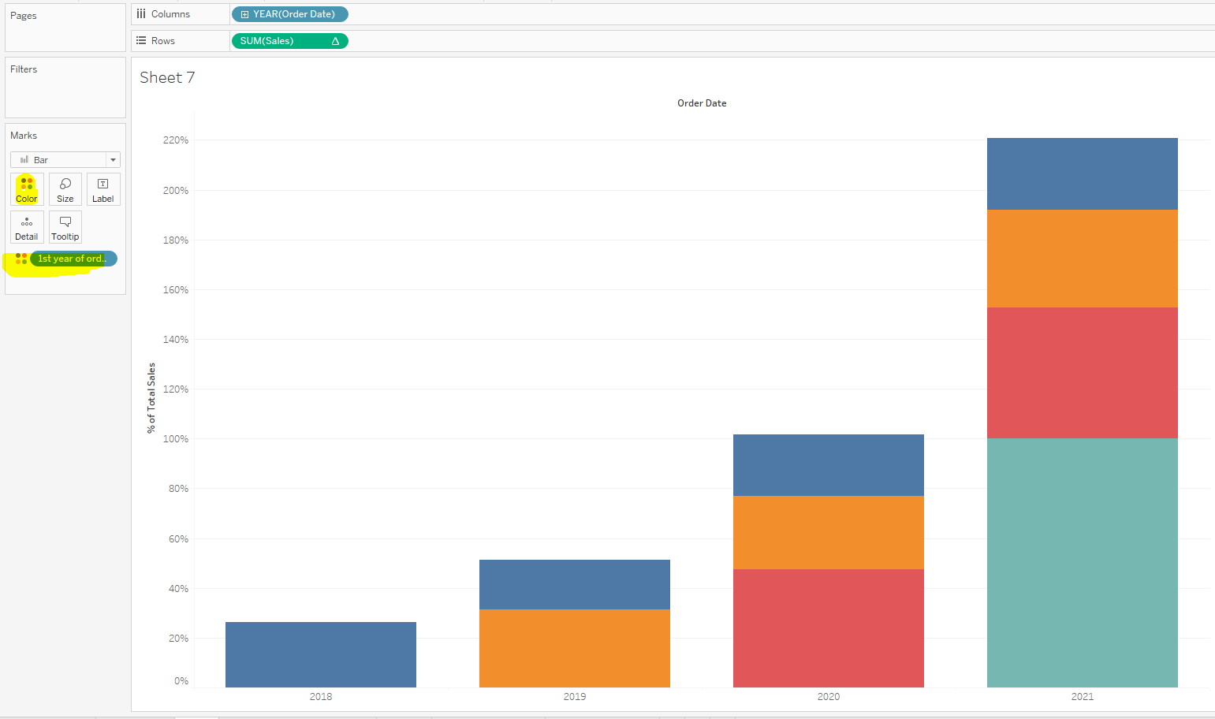Screen dimensions: 1215x719
Task: Click the Color button on the Marks card
Action: click(x=27, y=189)
